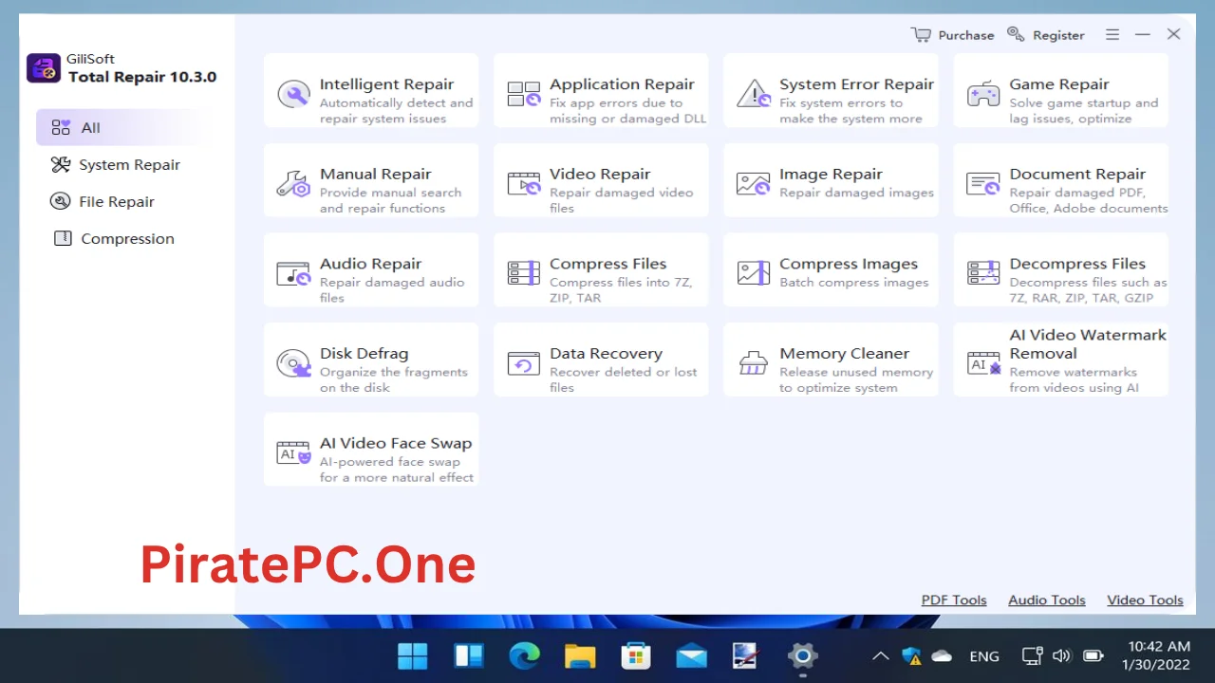
Task: Open the Audio Tools link
Action: [x=1047, y=600]
